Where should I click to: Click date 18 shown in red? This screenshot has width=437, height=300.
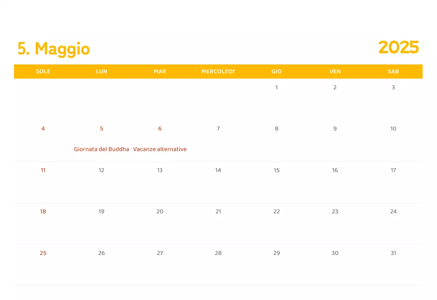click(x=43, y=211)
